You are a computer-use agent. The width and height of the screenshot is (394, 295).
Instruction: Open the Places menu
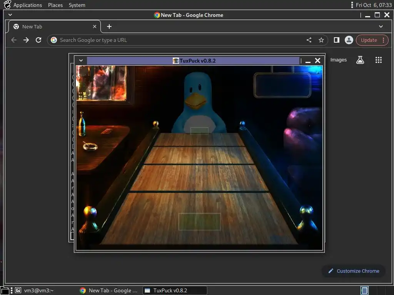click(55, 5)
